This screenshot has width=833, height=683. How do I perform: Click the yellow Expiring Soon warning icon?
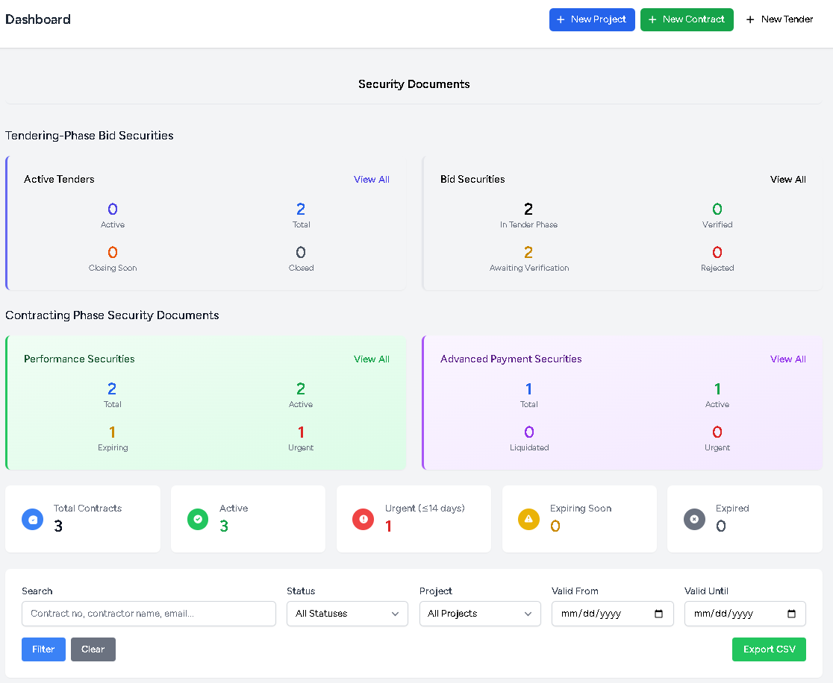[528, 519]
